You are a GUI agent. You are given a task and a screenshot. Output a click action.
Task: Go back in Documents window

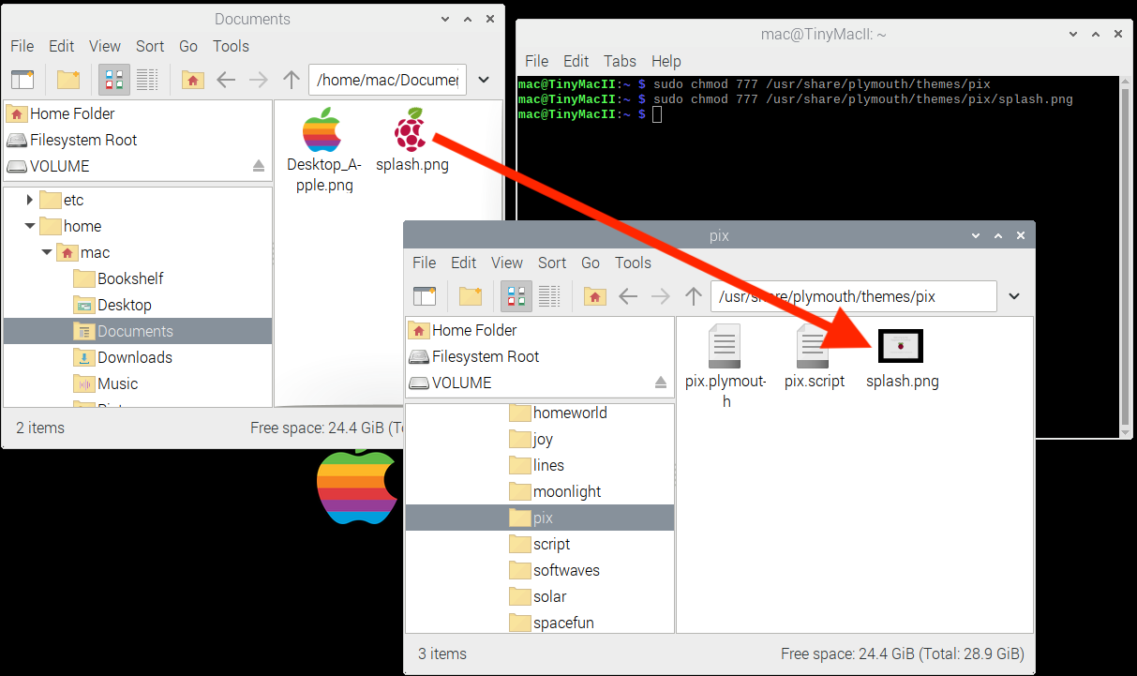click(226, 80)
